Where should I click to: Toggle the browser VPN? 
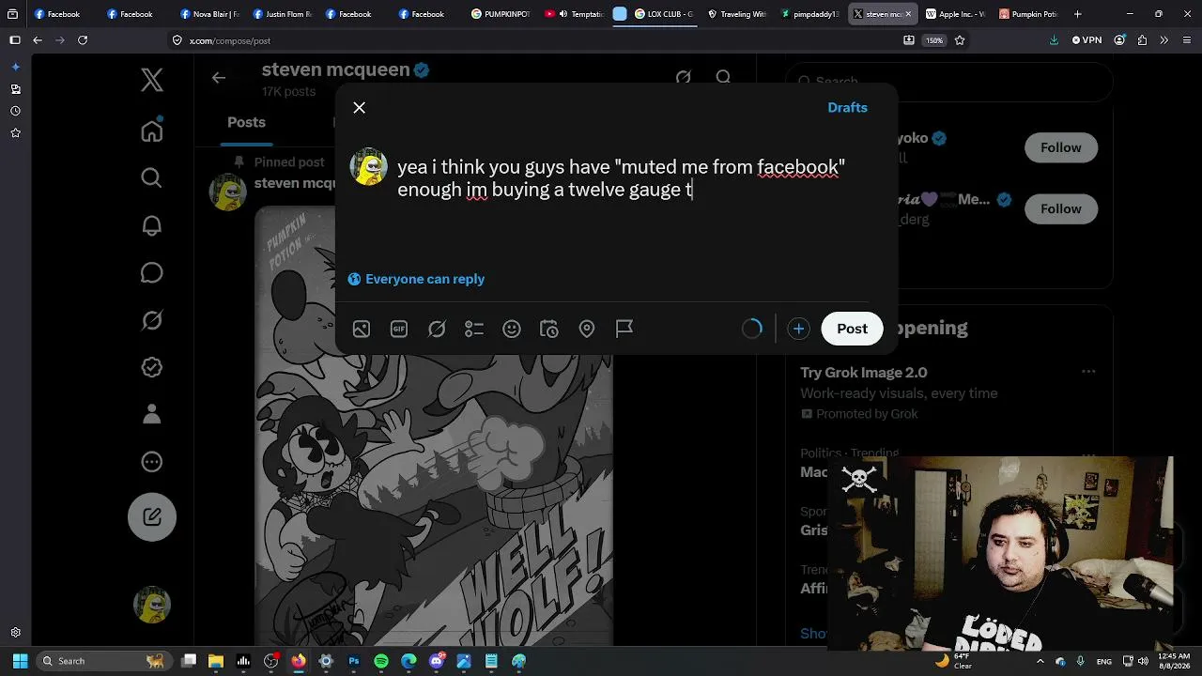(1086, 40)
